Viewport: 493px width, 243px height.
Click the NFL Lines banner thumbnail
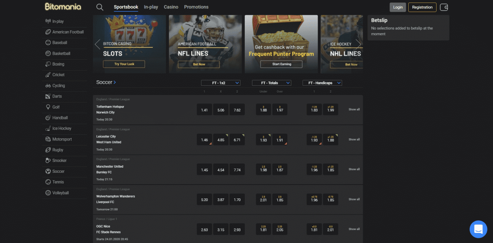[x=205, y=44]
